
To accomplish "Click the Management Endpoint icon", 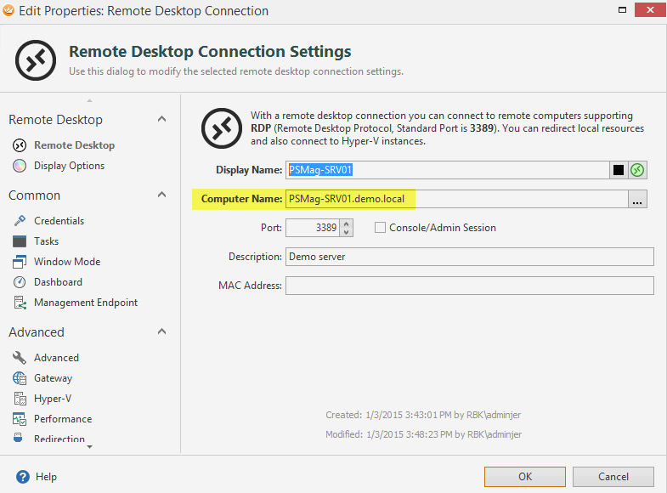I will [x=20, y=303].
